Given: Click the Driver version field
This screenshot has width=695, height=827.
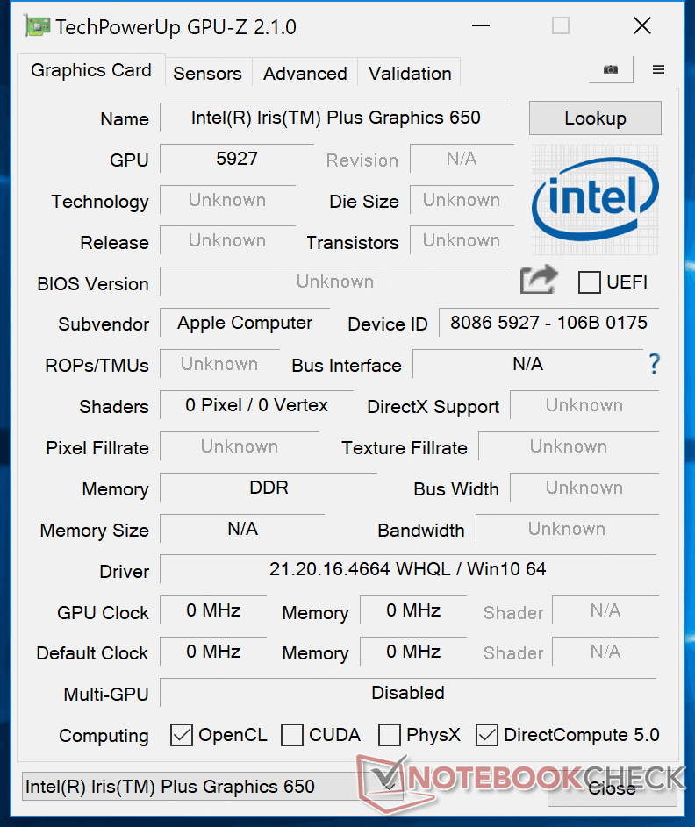Looking at the screenshot, I should (x=407, y=569).
